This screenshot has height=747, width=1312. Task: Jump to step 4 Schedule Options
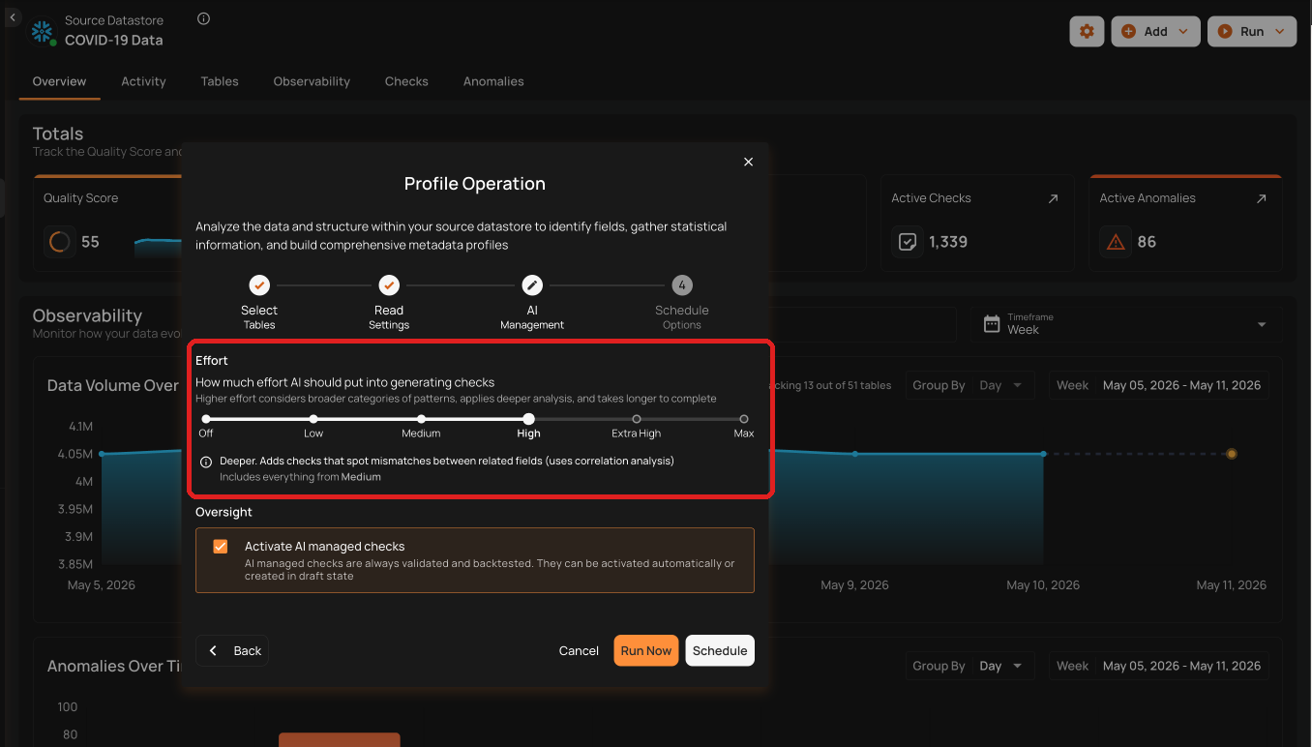(682, 285)
